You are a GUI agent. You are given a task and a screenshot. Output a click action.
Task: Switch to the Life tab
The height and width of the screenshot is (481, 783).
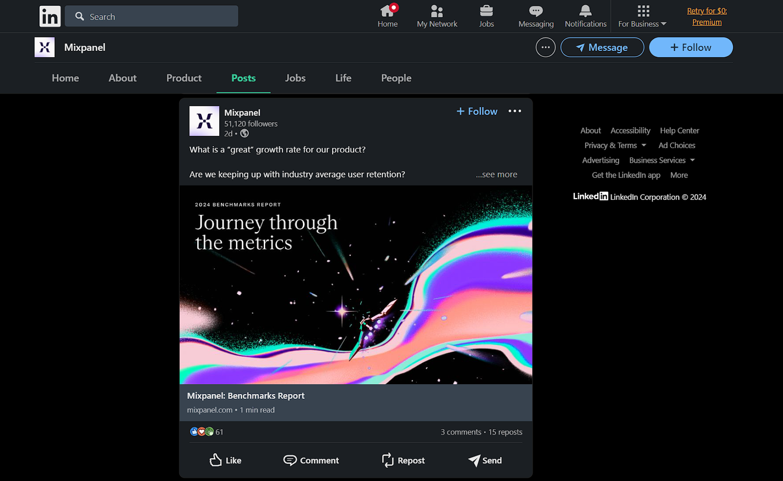coord(344,78)
